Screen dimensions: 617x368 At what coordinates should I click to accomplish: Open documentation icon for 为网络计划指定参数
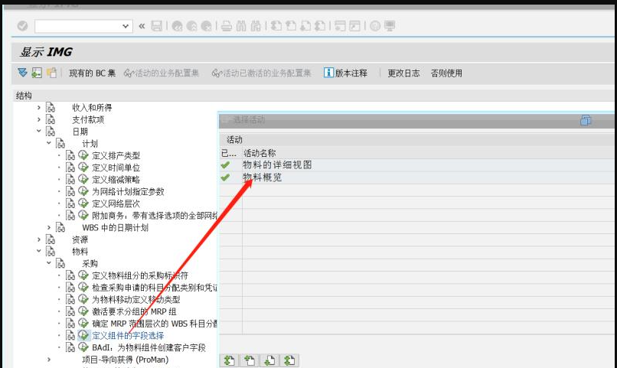point(70,191)
